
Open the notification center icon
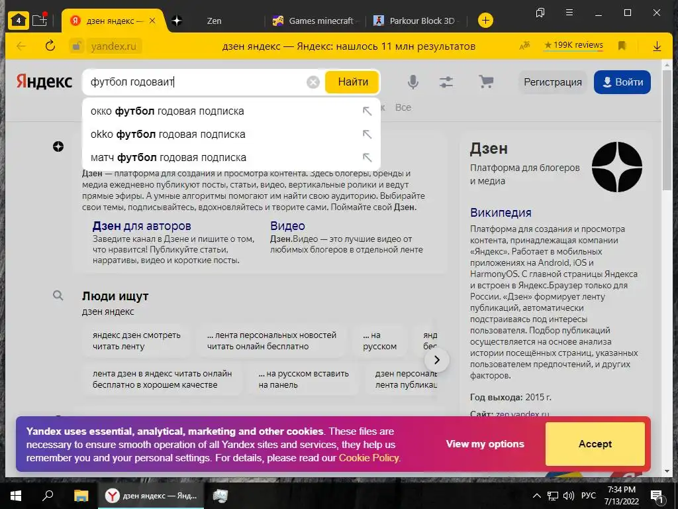click(x=657, y=496)
